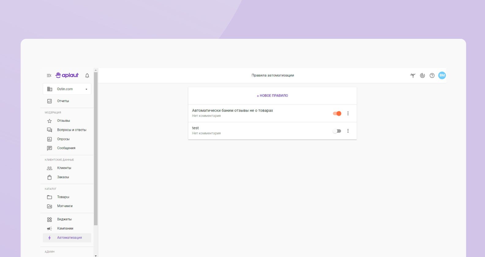
Task: Click the palm tree icon in header
Action: pos(413,76)
